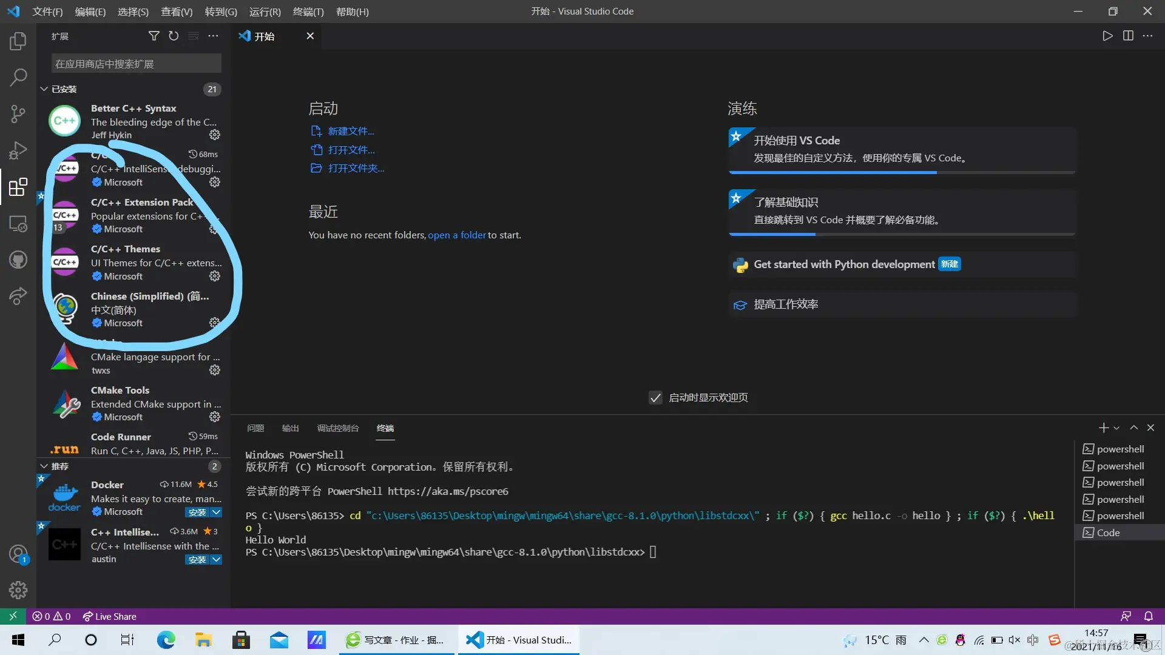The height and width of the screenshot is (655, 1165).
Task: Open Manage gear for Better C++ Syntax
Action: click(x=215, y=135)
